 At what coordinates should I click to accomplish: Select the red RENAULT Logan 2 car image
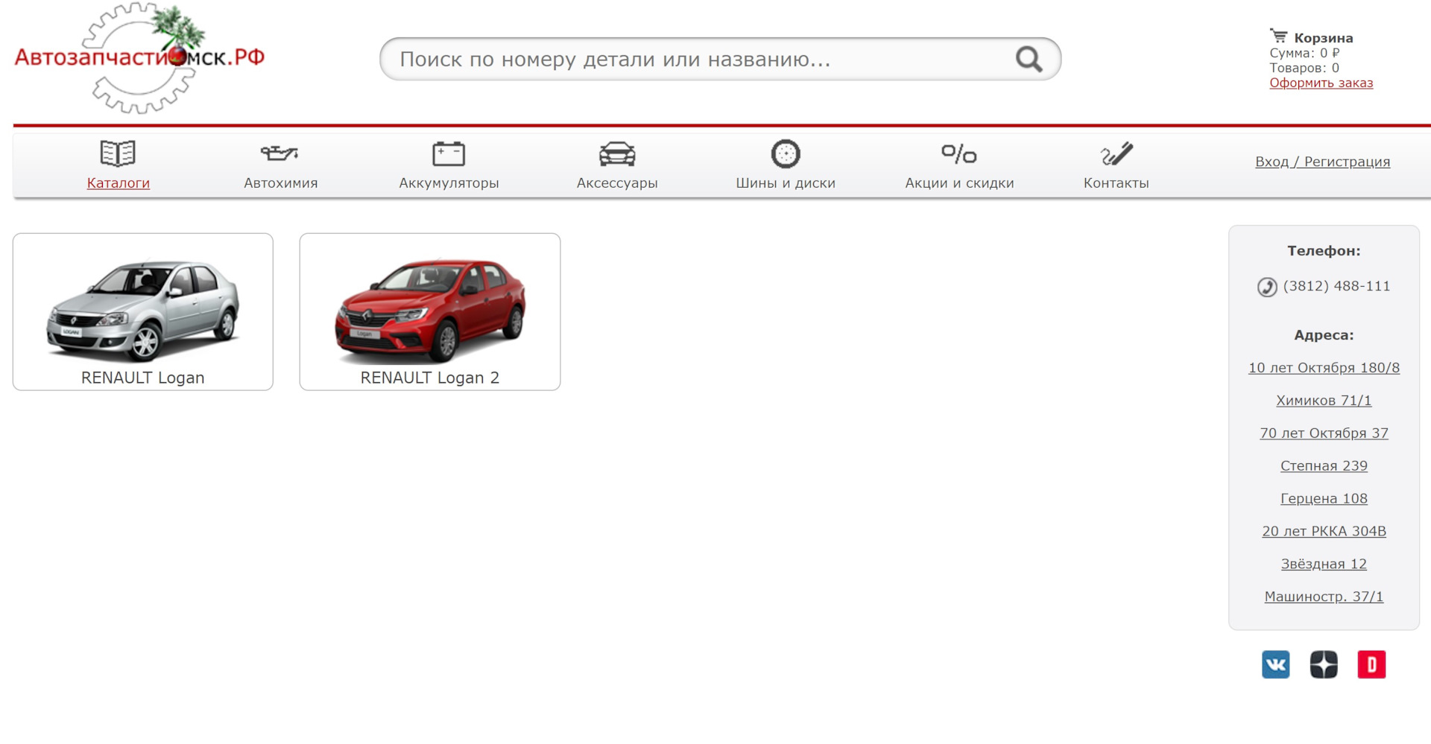[x=430, y=310]
